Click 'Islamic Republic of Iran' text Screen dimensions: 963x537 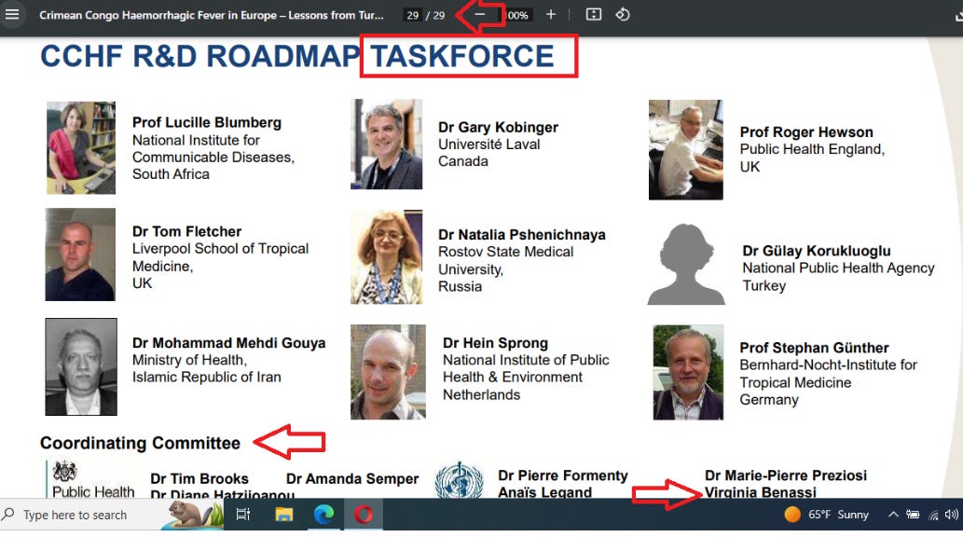pos(207,378)
